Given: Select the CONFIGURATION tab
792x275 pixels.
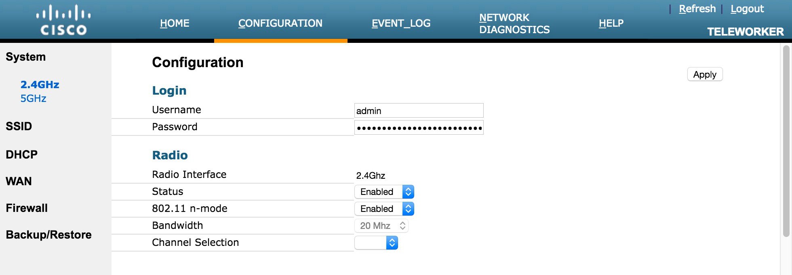Looking at the screenshot, I should pyautogui.click(x=280, y=23).
